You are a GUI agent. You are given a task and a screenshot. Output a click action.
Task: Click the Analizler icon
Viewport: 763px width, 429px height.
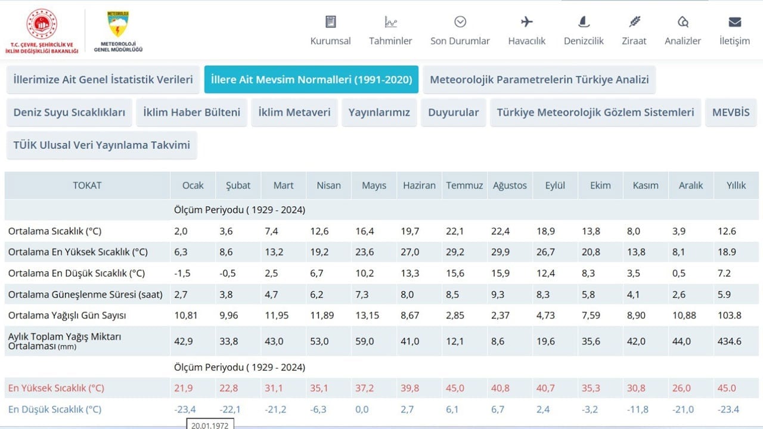[683, 22]
